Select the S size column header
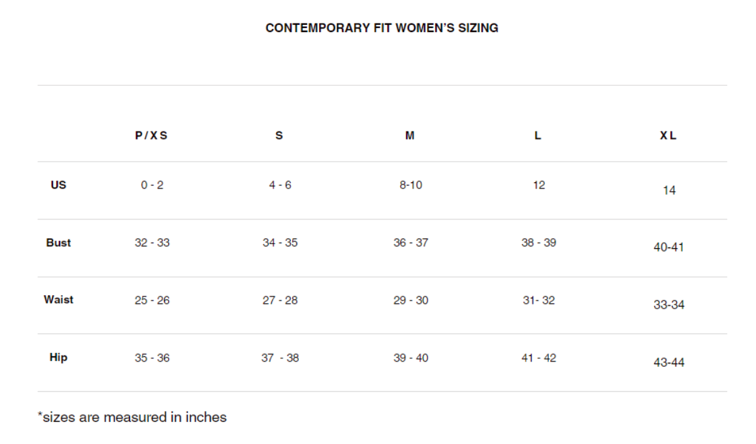Viewport: 756px width, 444px height. (x=279, y=135)
